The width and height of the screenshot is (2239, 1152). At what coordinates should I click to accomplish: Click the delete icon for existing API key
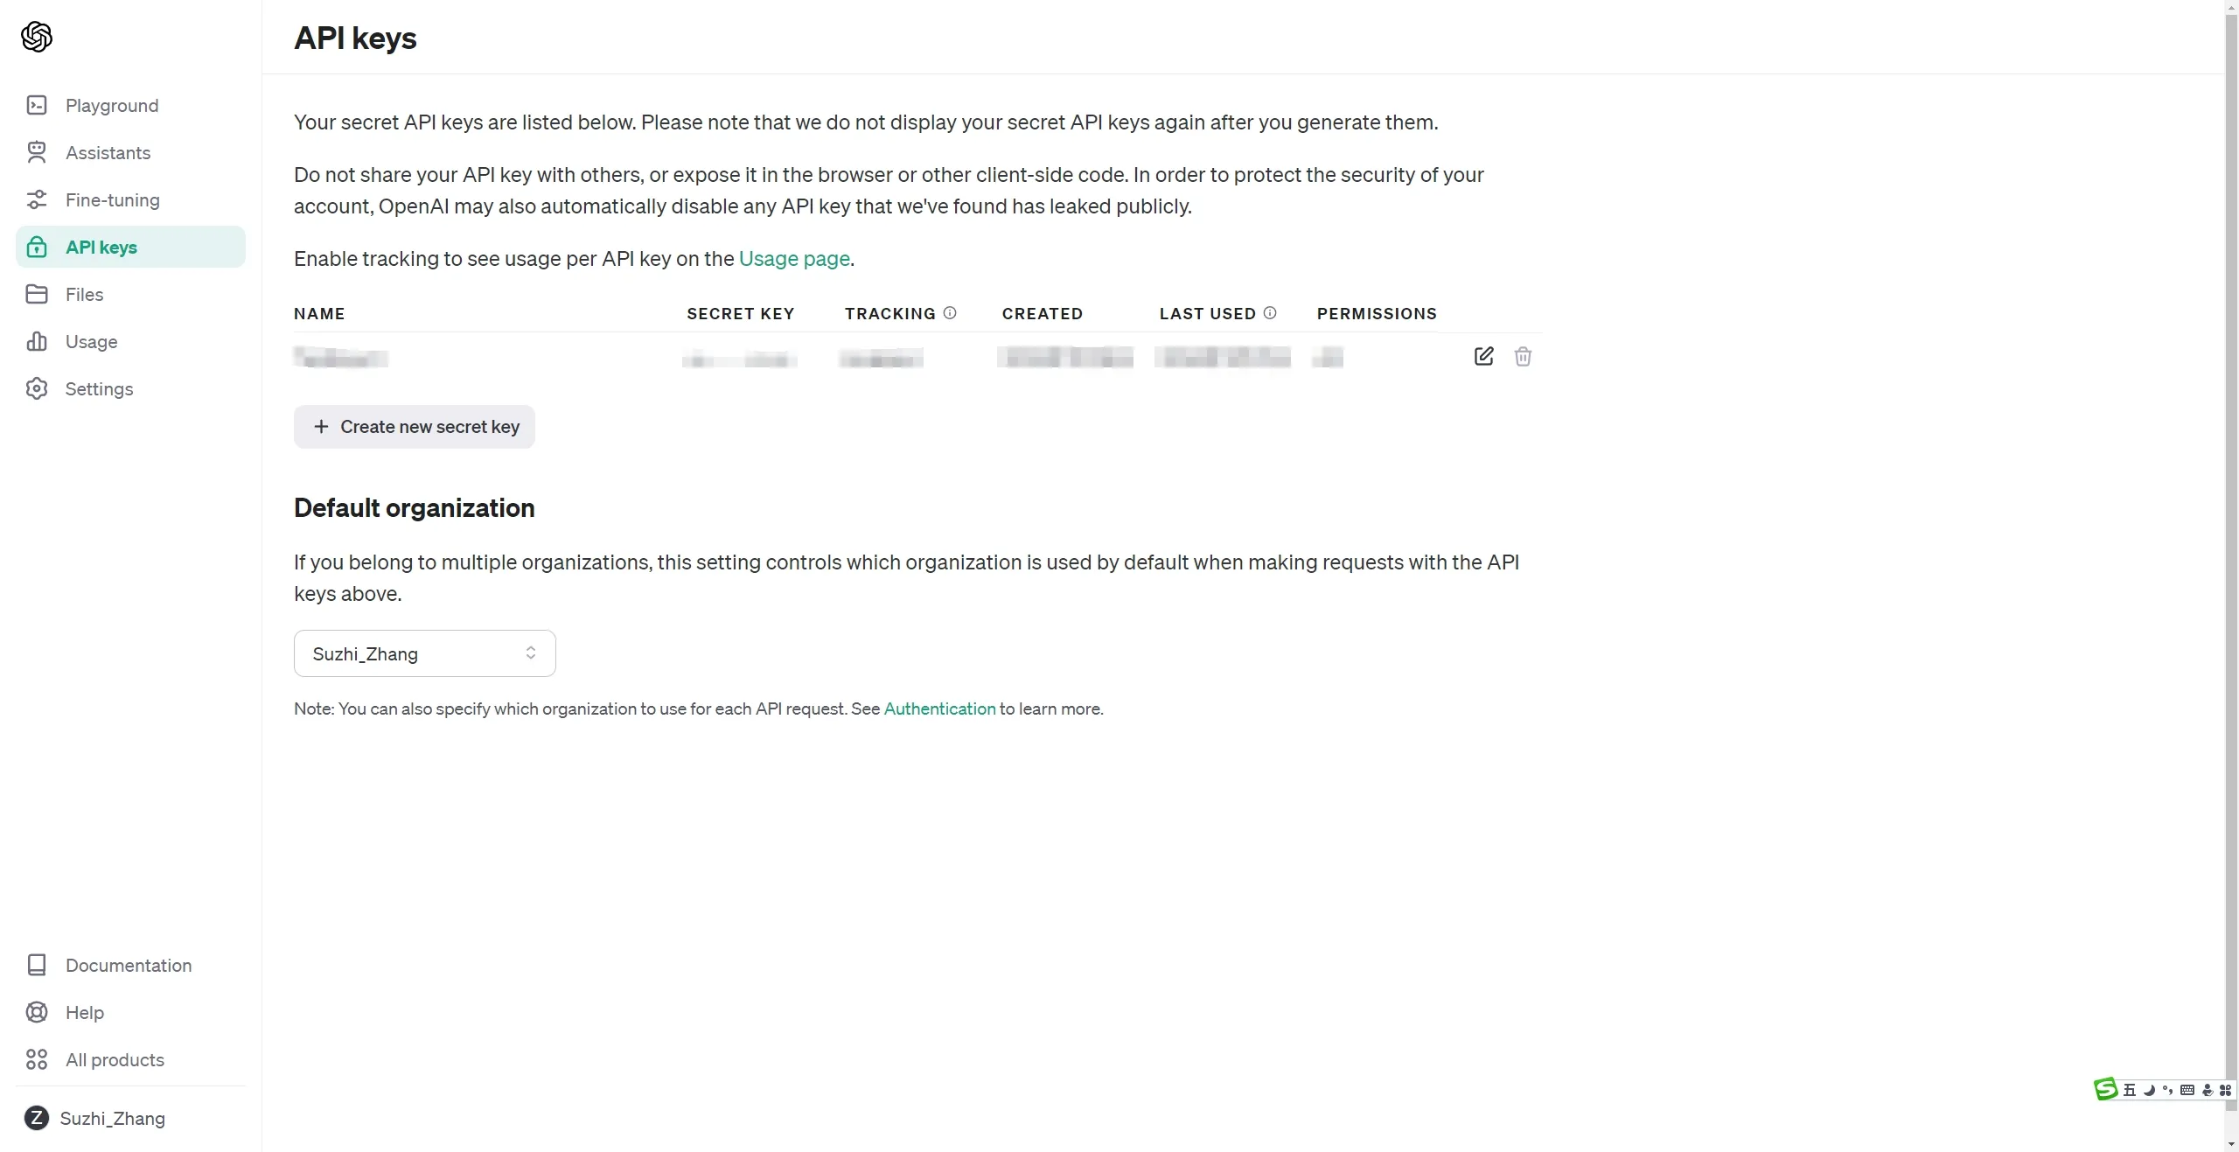[x=1524, y=357]
